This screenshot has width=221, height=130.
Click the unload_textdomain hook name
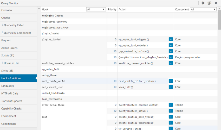[x=53, y=93]
